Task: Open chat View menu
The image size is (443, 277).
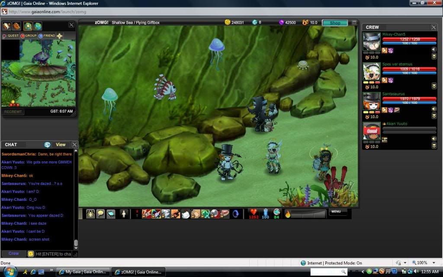Action: [x=61, y=145]
